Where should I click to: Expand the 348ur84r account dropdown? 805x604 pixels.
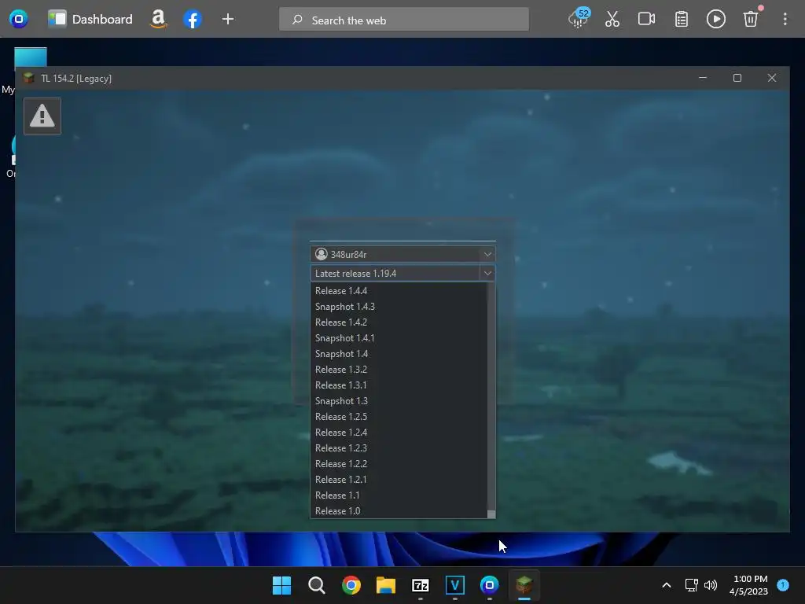tap(487, 254)
